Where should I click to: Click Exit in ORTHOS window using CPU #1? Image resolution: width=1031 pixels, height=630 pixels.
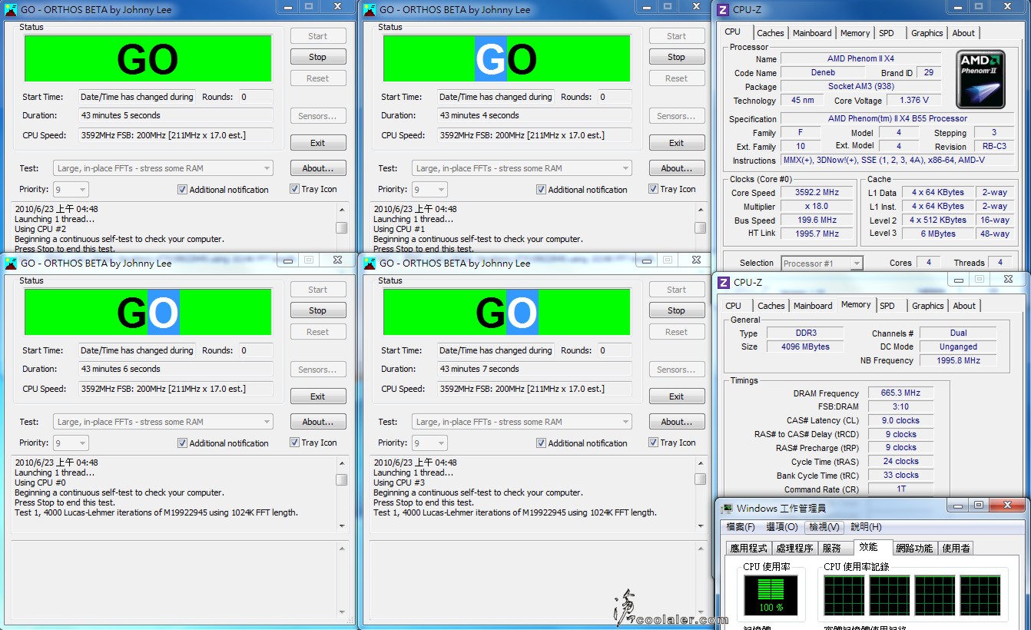677,143
